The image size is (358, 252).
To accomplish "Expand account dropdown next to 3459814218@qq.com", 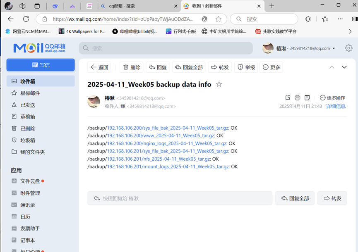I will tap(334, 48).
